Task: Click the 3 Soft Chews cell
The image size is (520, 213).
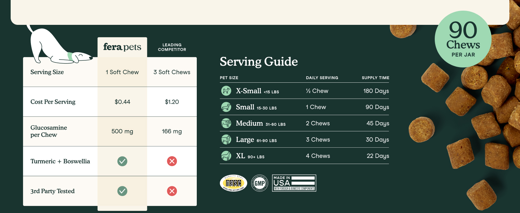Action: click(x=172, y=72)
